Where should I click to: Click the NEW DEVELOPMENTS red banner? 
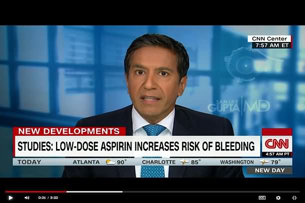[69, 131]
